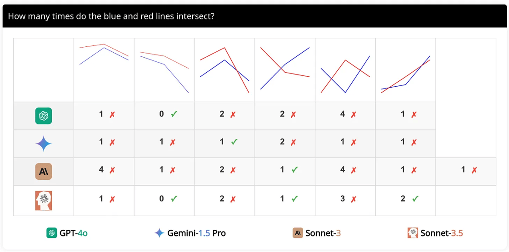Click the GPT-4o legend label
This screenshot has width=509, height=252.
(x=73, y=233)
